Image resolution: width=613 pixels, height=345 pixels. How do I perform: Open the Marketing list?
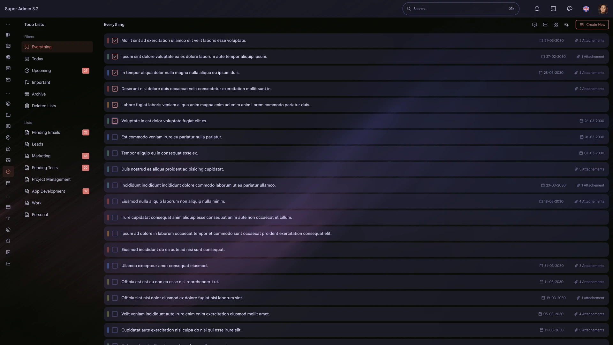(57, 156)
